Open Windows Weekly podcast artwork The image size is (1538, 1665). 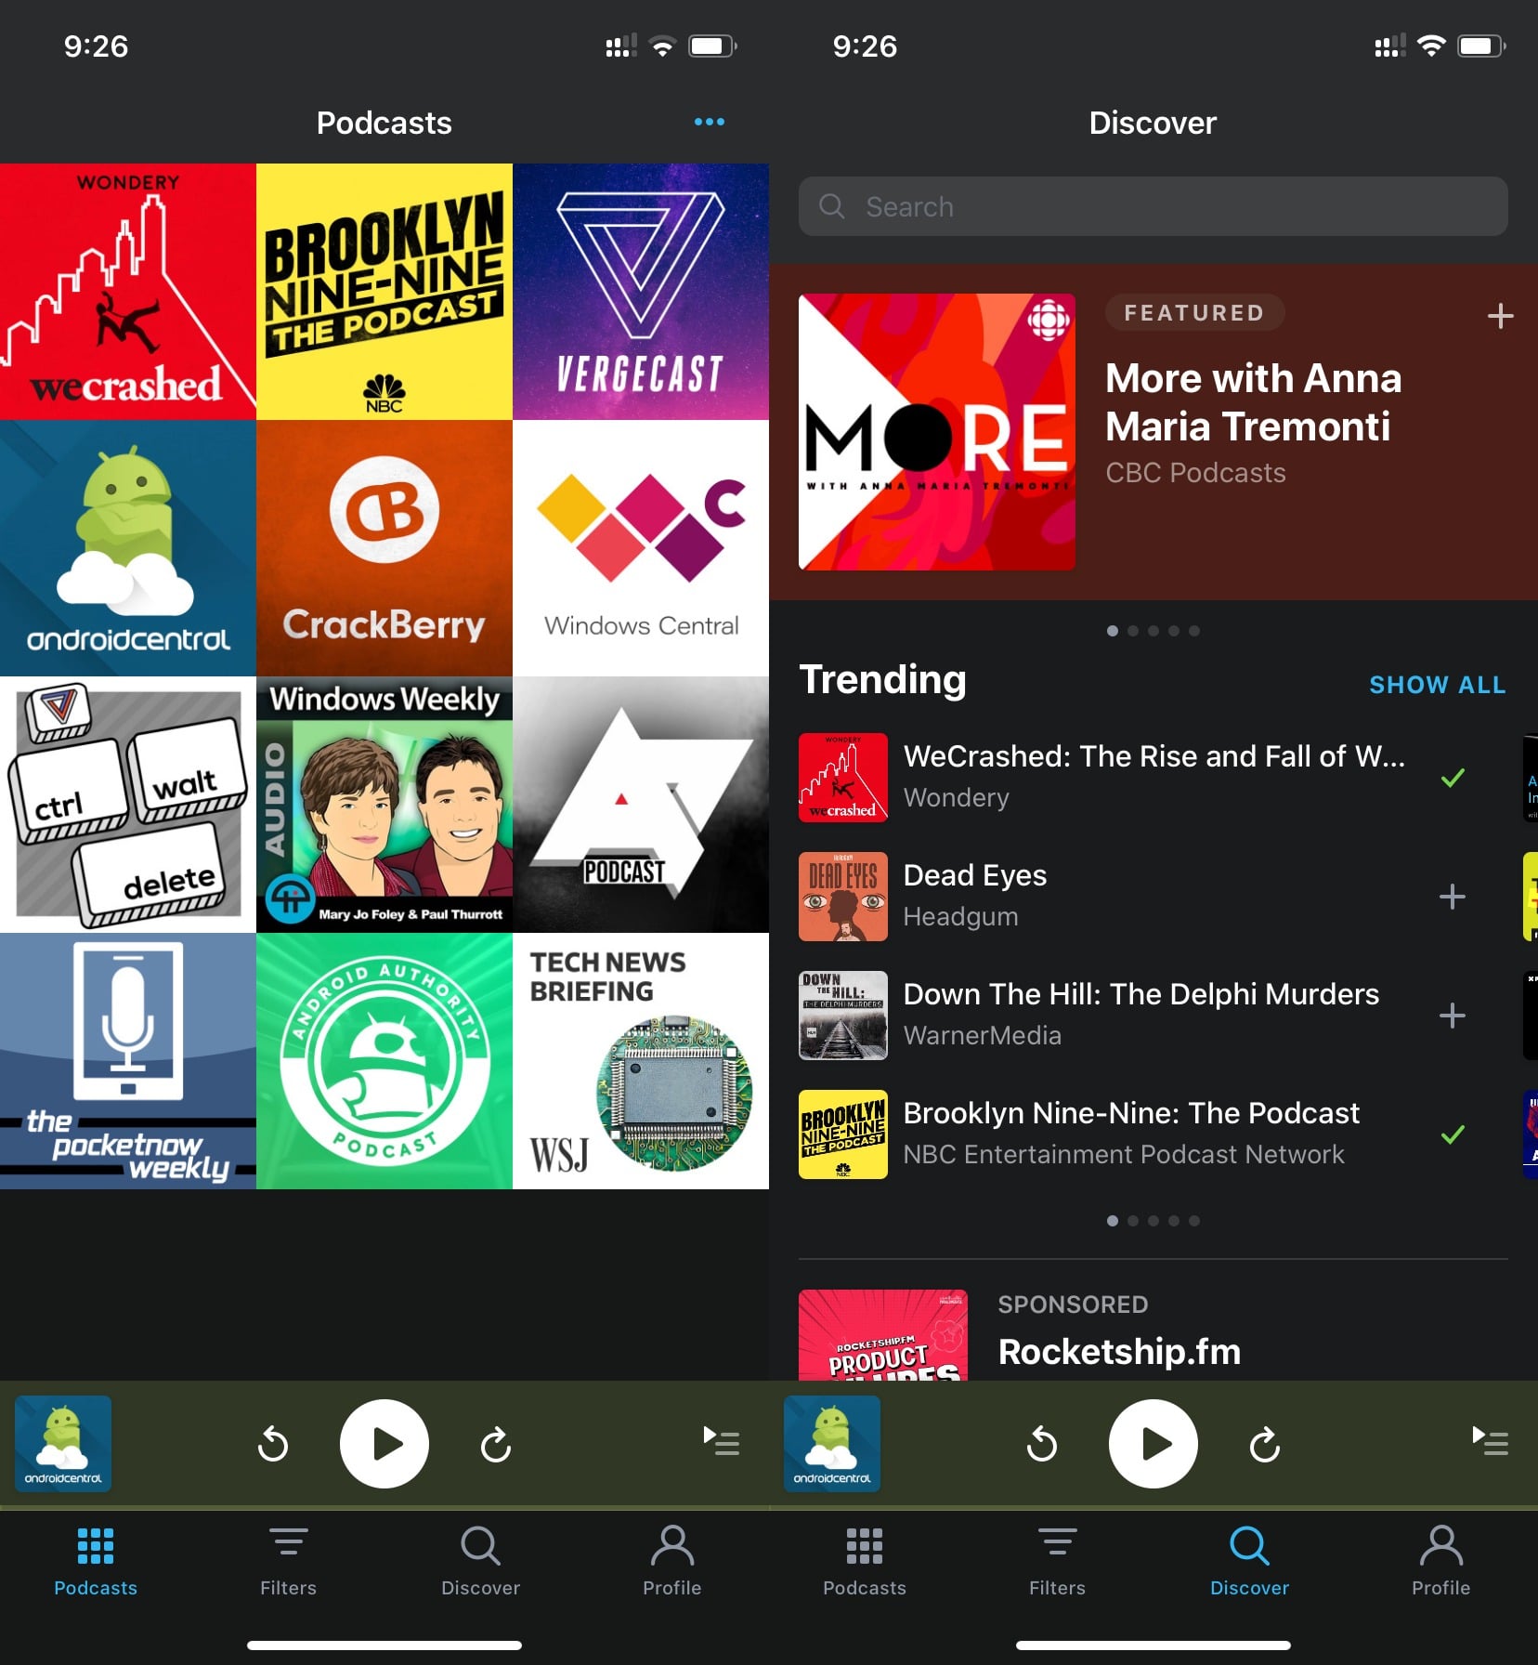[x=384, y=805]
